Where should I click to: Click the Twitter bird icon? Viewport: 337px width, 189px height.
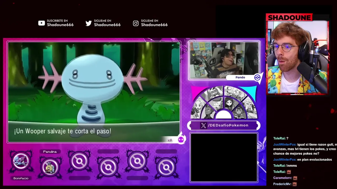click(88, 23)
